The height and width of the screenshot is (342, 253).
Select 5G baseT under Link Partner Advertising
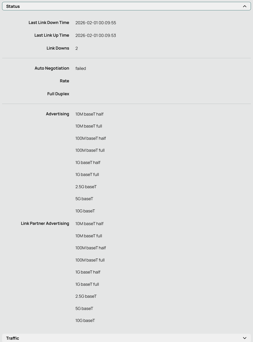point(84,308)
